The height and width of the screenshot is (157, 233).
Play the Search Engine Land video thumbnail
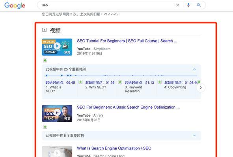point(57,152)
